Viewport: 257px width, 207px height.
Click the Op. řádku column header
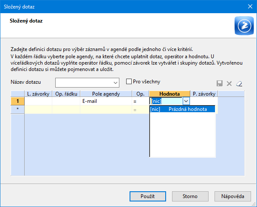66,94
